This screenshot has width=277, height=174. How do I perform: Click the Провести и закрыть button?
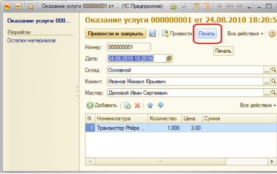tap(116, 34)
